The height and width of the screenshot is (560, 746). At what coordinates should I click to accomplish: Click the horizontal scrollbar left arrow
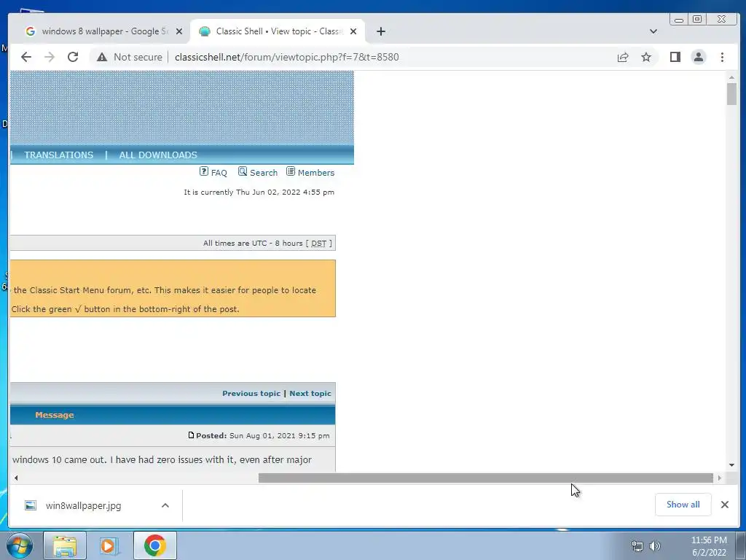tap(16, 478)
